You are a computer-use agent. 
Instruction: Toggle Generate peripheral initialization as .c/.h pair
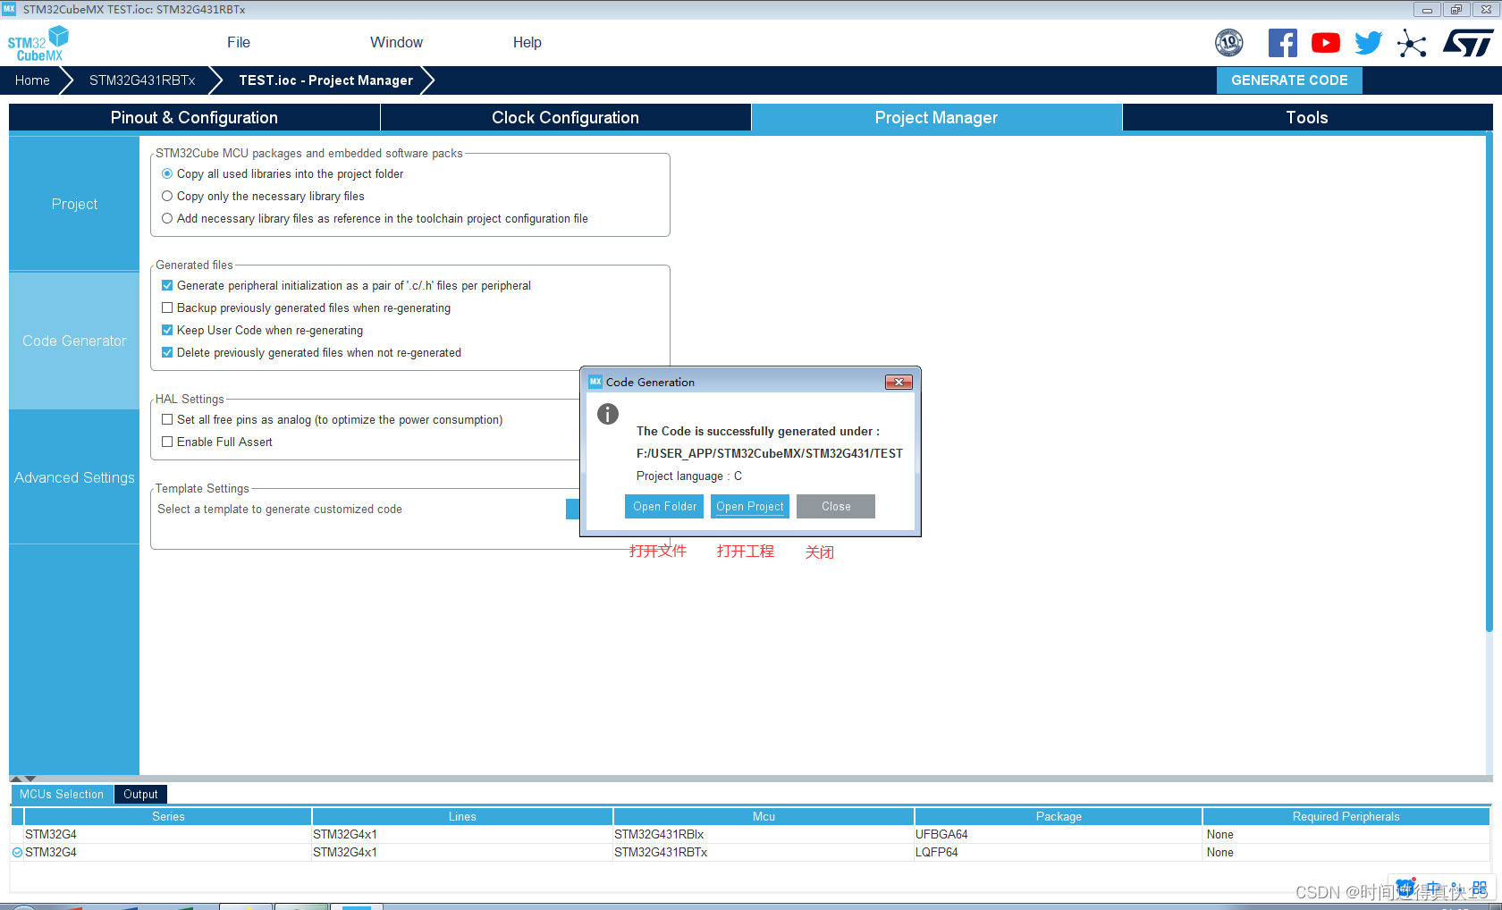pos(167,286)
